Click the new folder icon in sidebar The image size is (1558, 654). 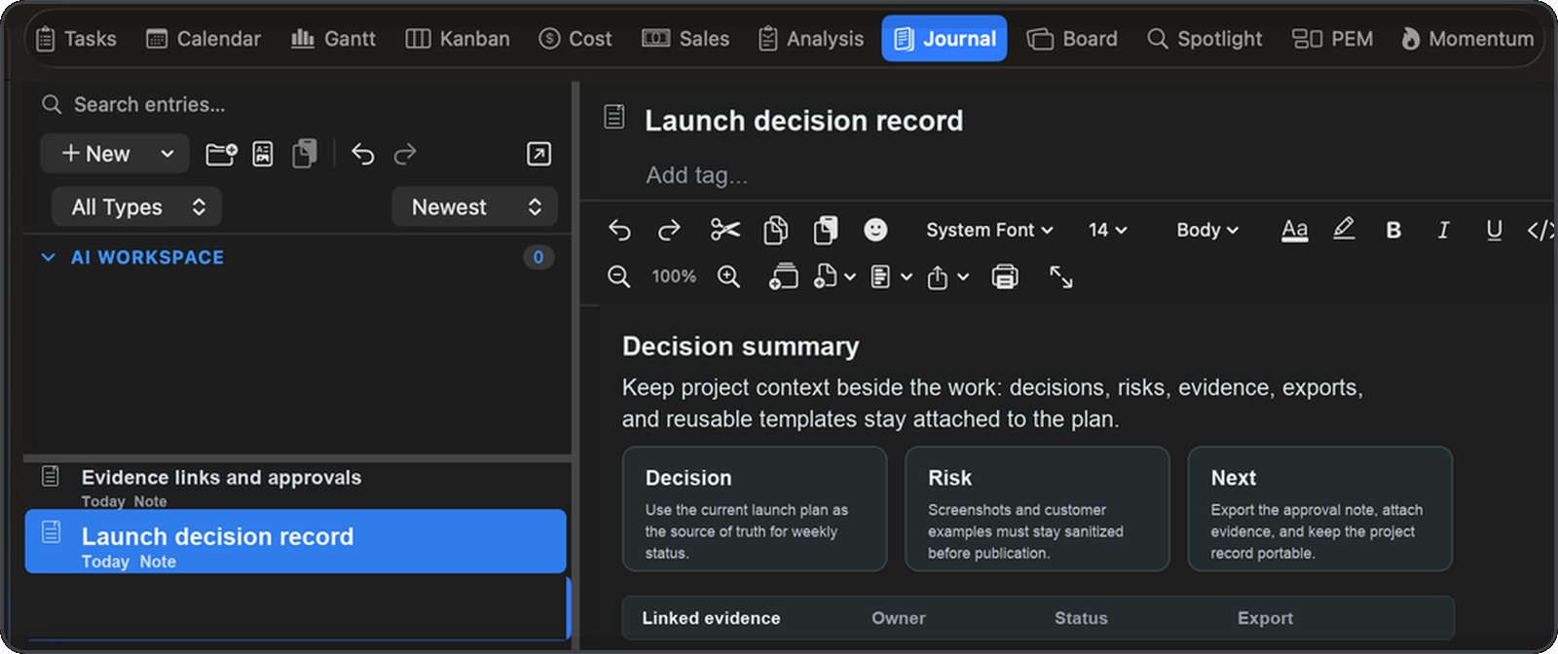[221, 154]
